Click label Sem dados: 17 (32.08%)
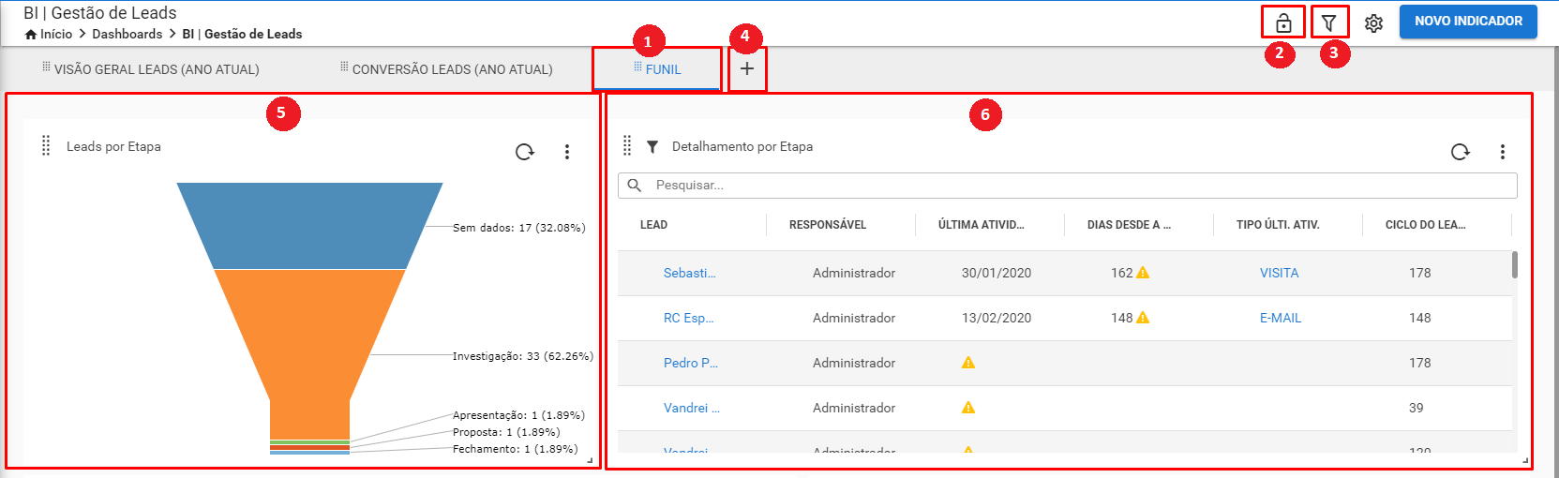Image resolution: width=1559 pixels, height=478 pixels. coord(518,228)
